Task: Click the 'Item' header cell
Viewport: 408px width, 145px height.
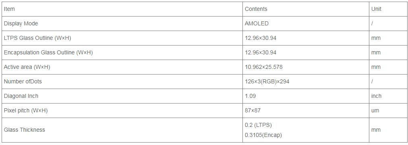Action: (9, 9)
